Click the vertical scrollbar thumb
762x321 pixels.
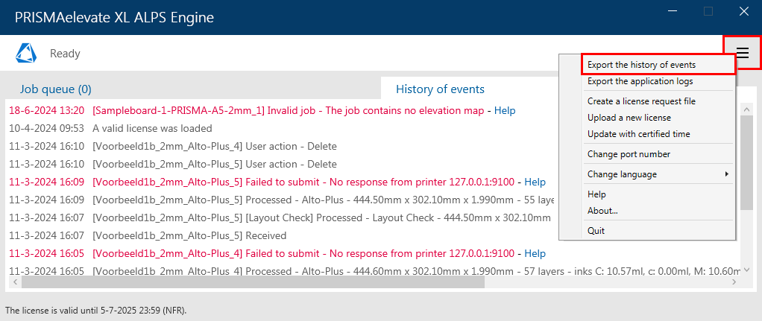pos(746,163)
